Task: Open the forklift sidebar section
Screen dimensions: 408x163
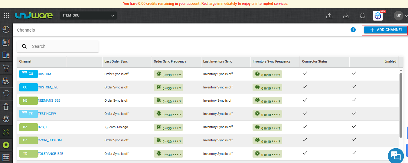Action: coord(6,81)
